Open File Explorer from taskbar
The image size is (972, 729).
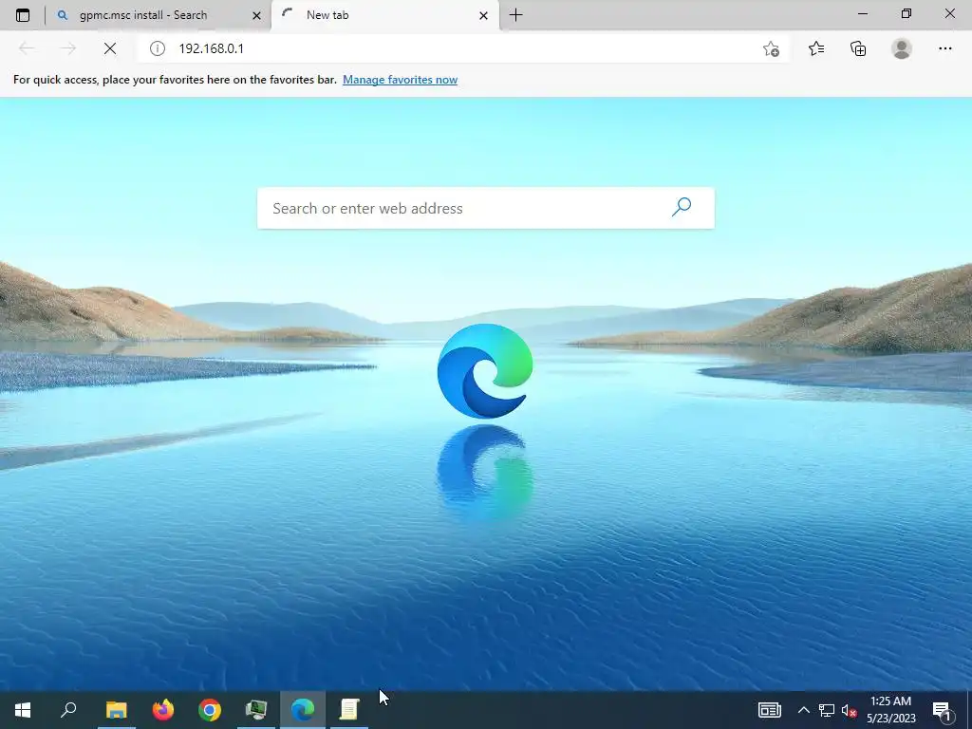click(116, 710)
